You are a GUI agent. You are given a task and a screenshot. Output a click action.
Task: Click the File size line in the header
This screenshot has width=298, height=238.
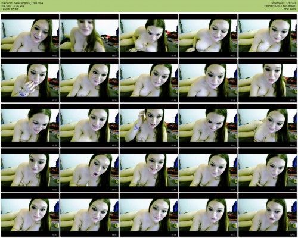(13, 6)
